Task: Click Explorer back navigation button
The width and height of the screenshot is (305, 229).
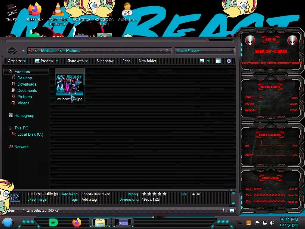Action: (12, 51)
